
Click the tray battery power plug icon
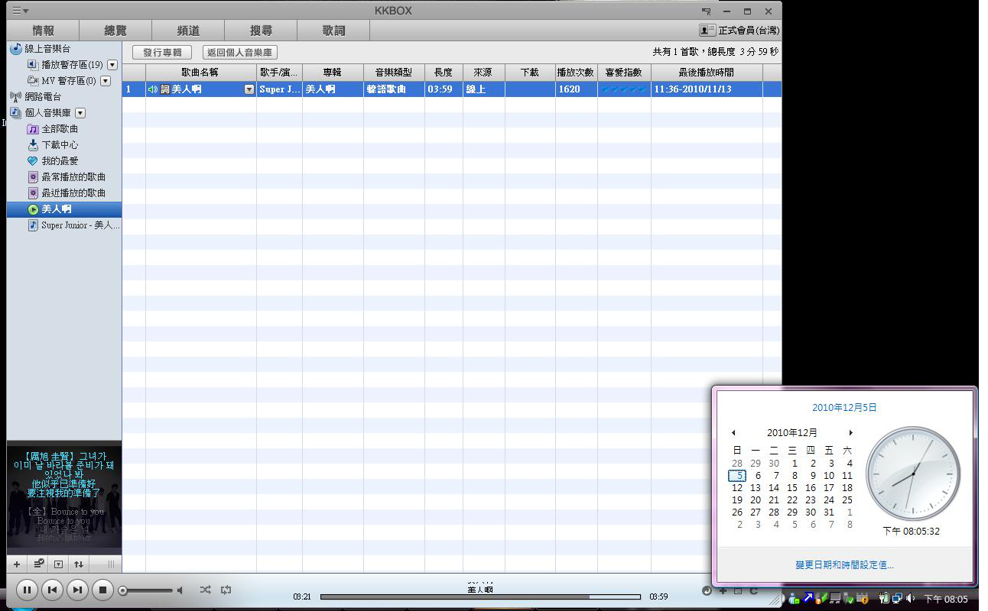pos(884,599)
